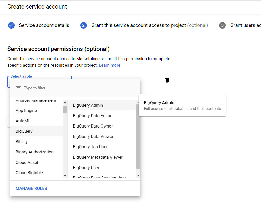Open the Learn more link
This screenshot has height=214, width=261.
point(109,65)
